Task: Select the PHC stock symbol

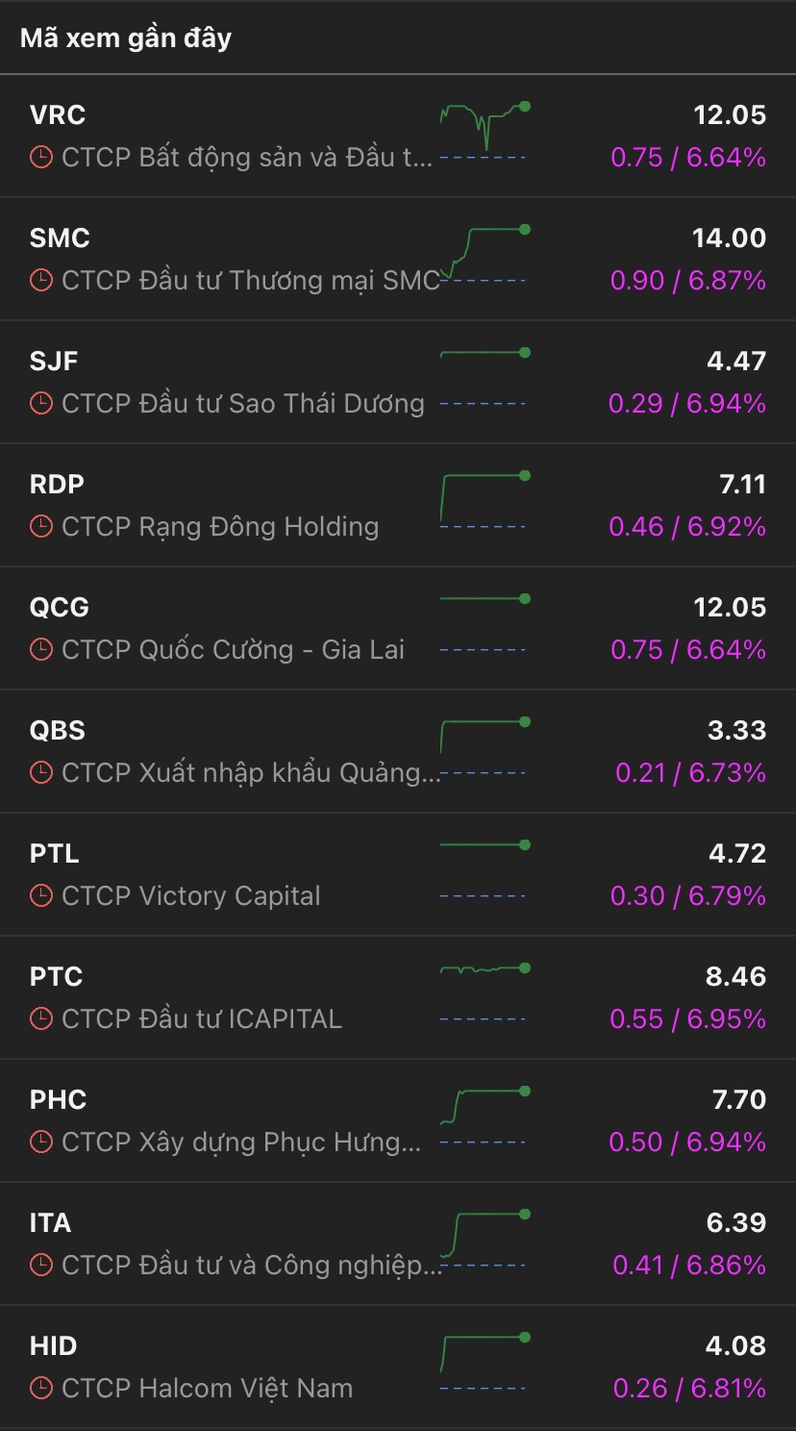Action: [x=59, y=1099]
